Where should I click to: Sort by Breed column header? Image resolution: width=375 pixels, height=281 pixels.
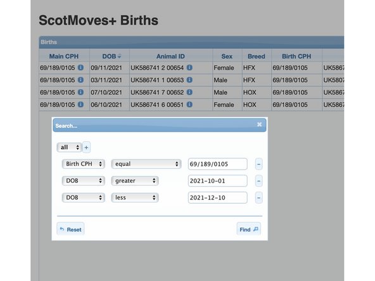[x=257, y=56]
